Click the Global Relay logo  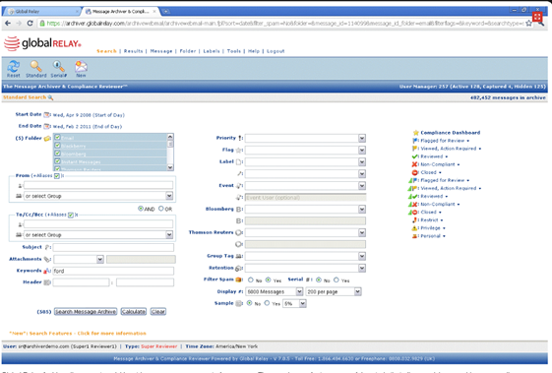[x=42, y=43]
